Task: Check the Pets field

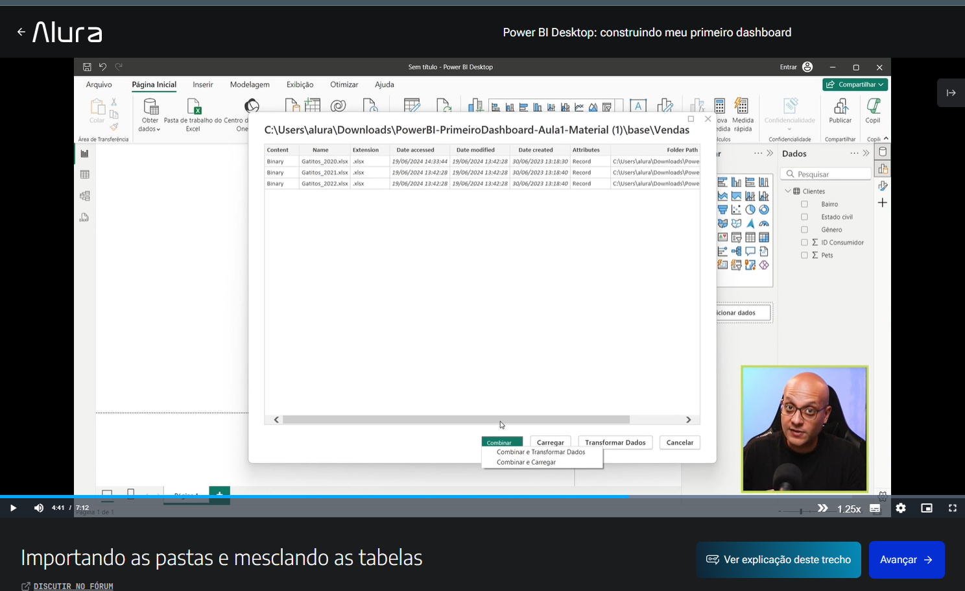Action: pyautogui.click(x=804, y=255)
